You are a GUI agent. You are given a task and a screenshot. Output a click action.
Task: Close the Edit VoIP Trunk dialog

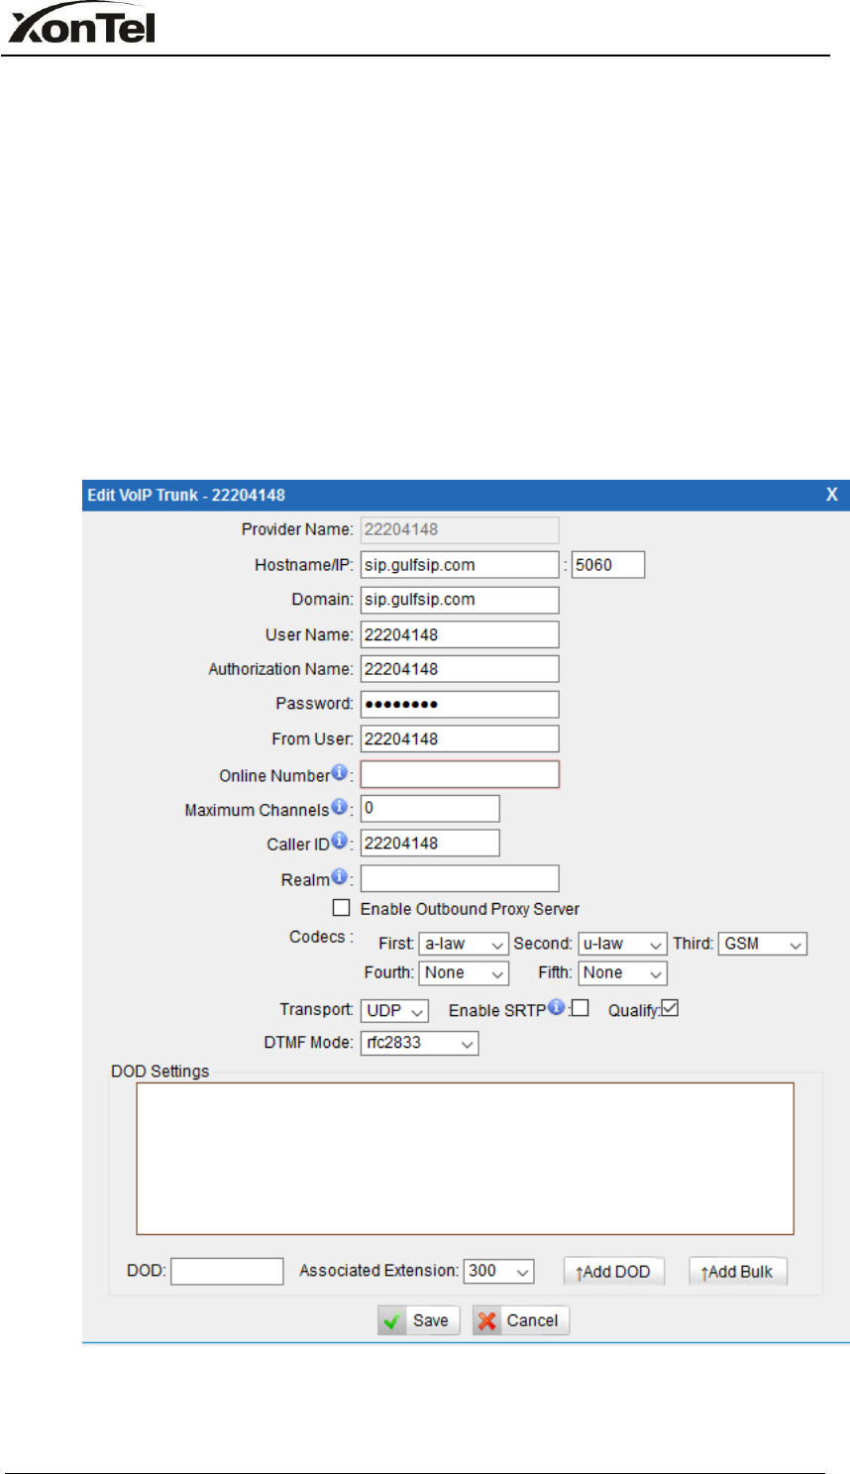(x=832, y=495)
